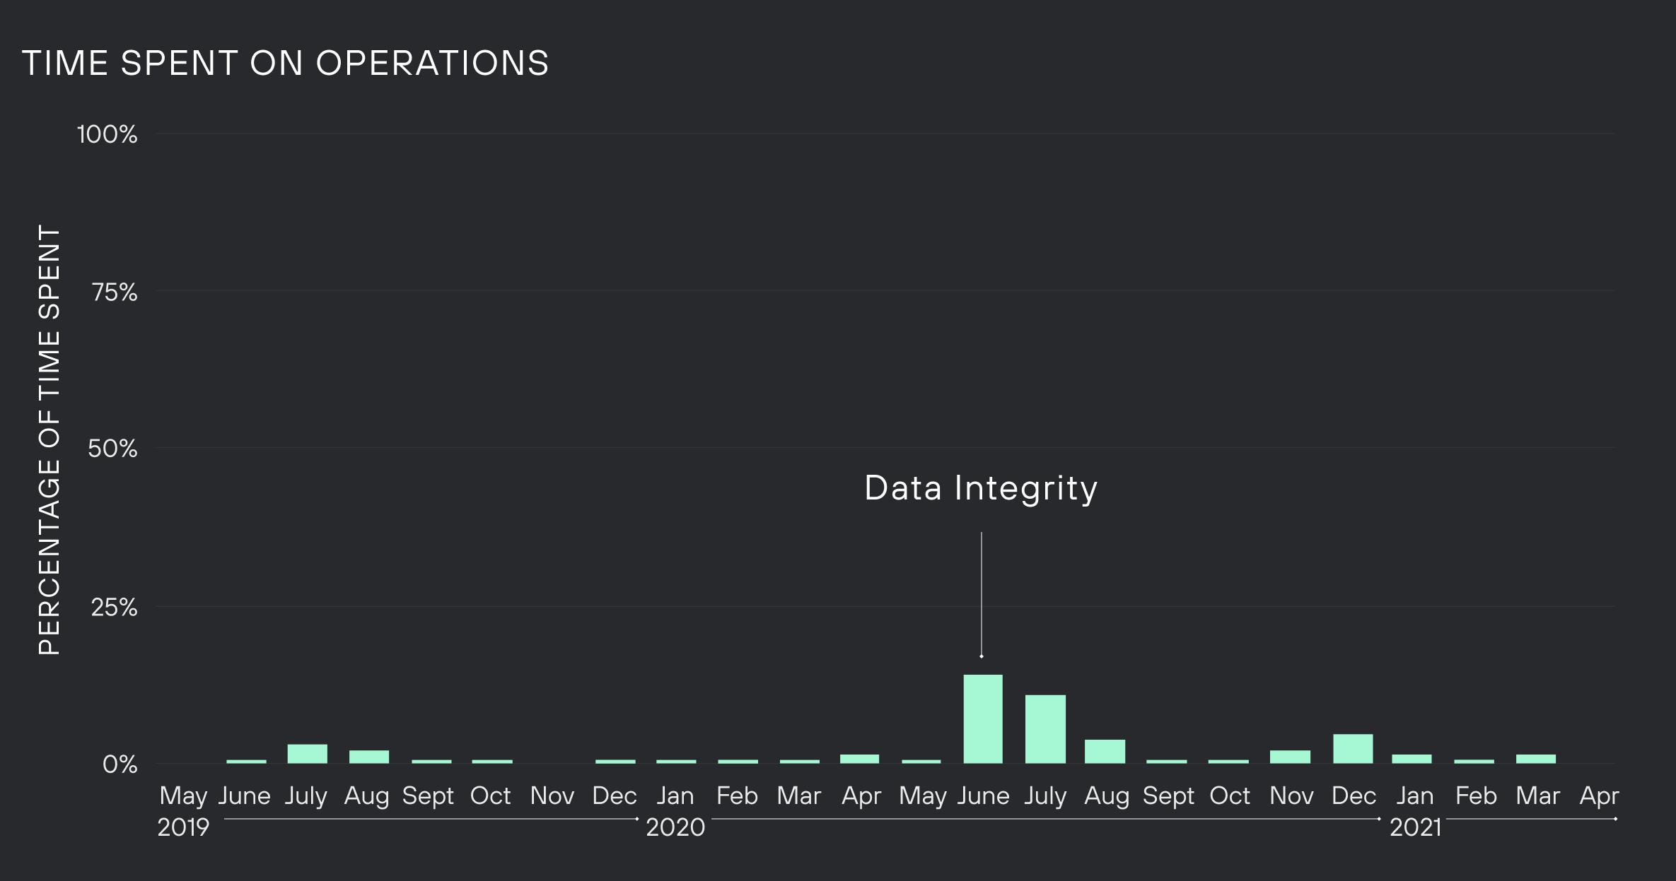
Task: Click the tallest bar under Data Integrity
Action: (982, 719)
